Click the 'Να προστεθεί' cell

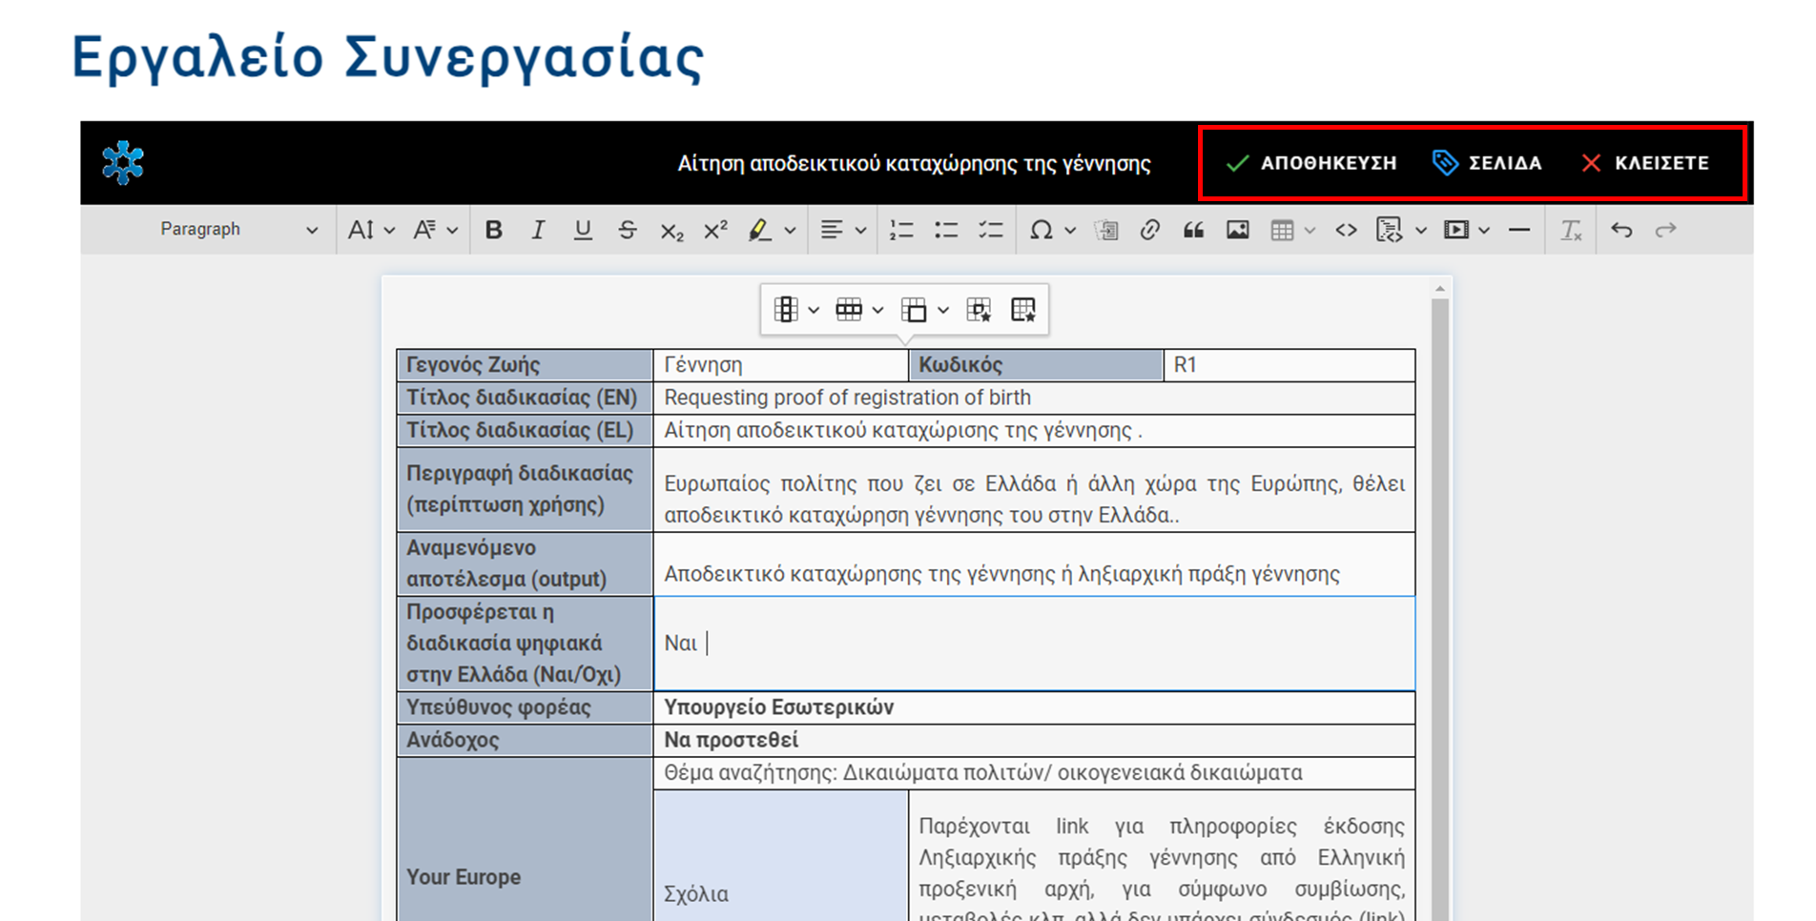pos(1034,740)
